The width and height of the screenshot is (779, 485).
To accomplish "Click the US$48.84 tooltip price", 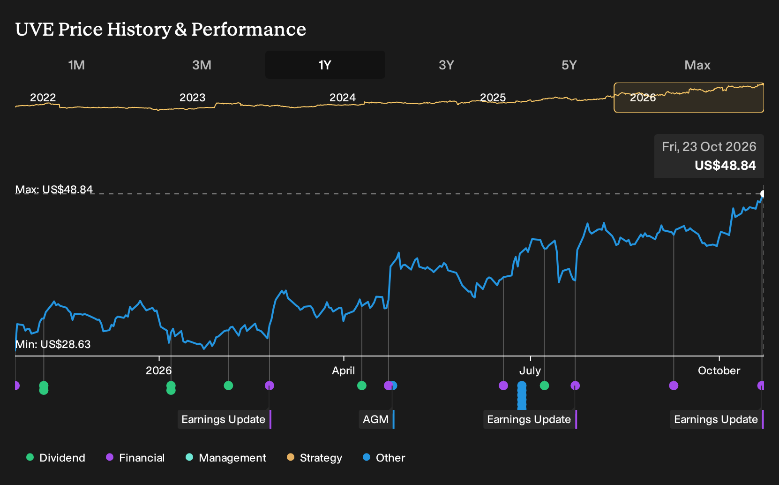I will pyautogui.click(x=726, y=166).
